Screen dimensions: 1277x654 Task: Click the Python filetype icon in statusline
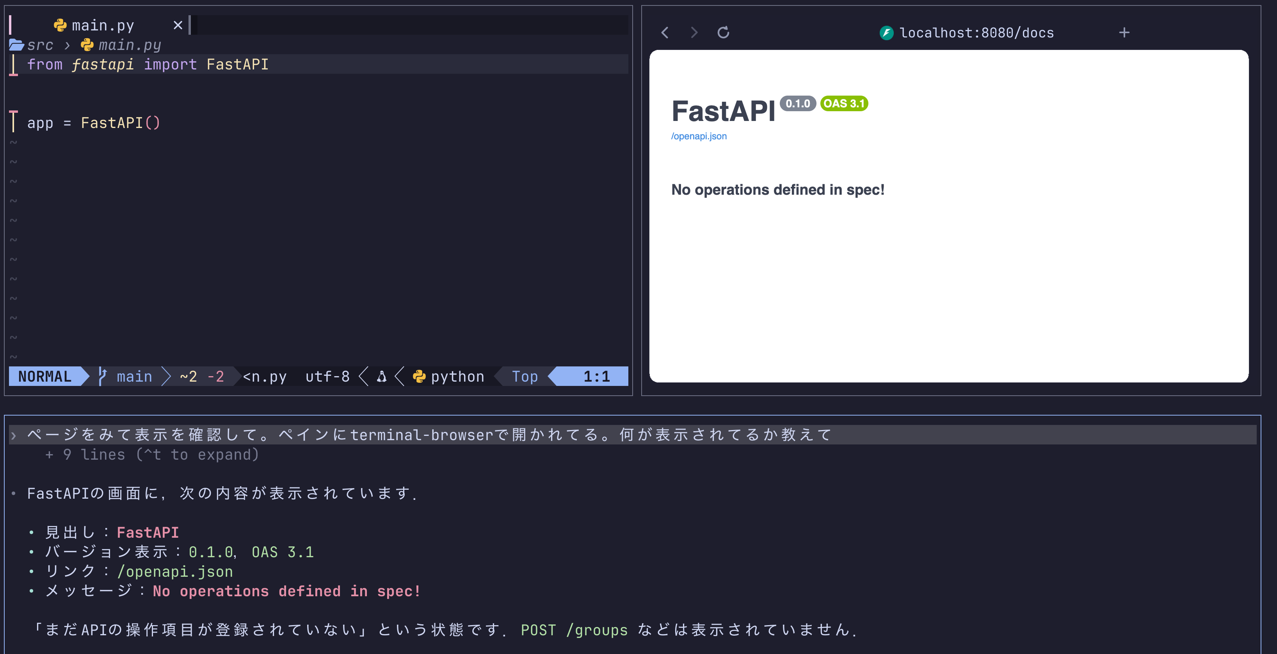click(x=419, y=376)
